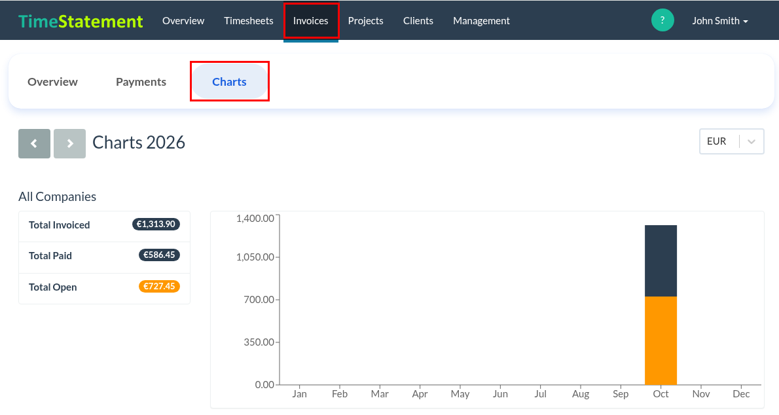Go to the Projects page
Screen dimensions: 779x415
[366, 21]
